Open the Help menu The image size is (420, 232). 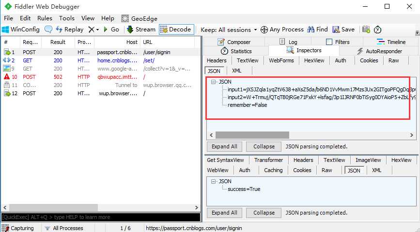(108, 18)
